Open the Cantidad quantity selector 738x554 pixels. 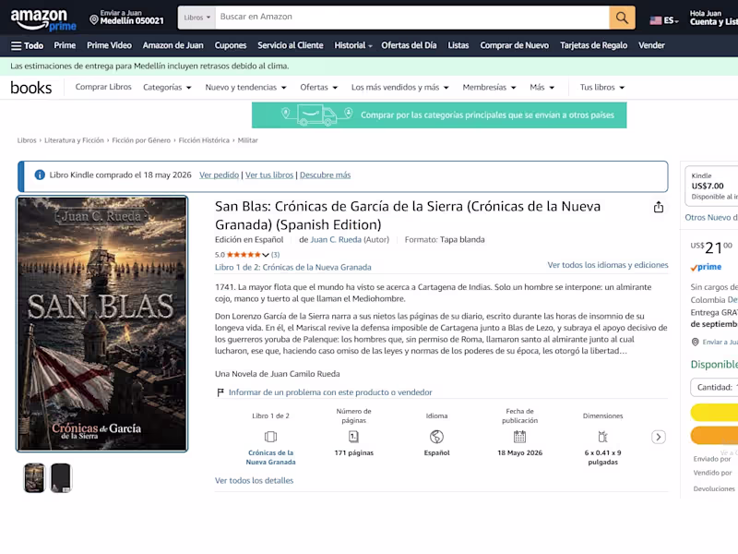point(714,387)
